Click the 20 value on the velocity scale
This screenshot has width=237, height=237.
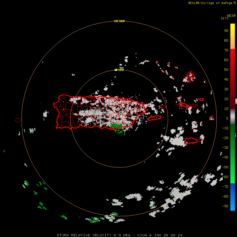pyautogui.click(x=226, y=99)
